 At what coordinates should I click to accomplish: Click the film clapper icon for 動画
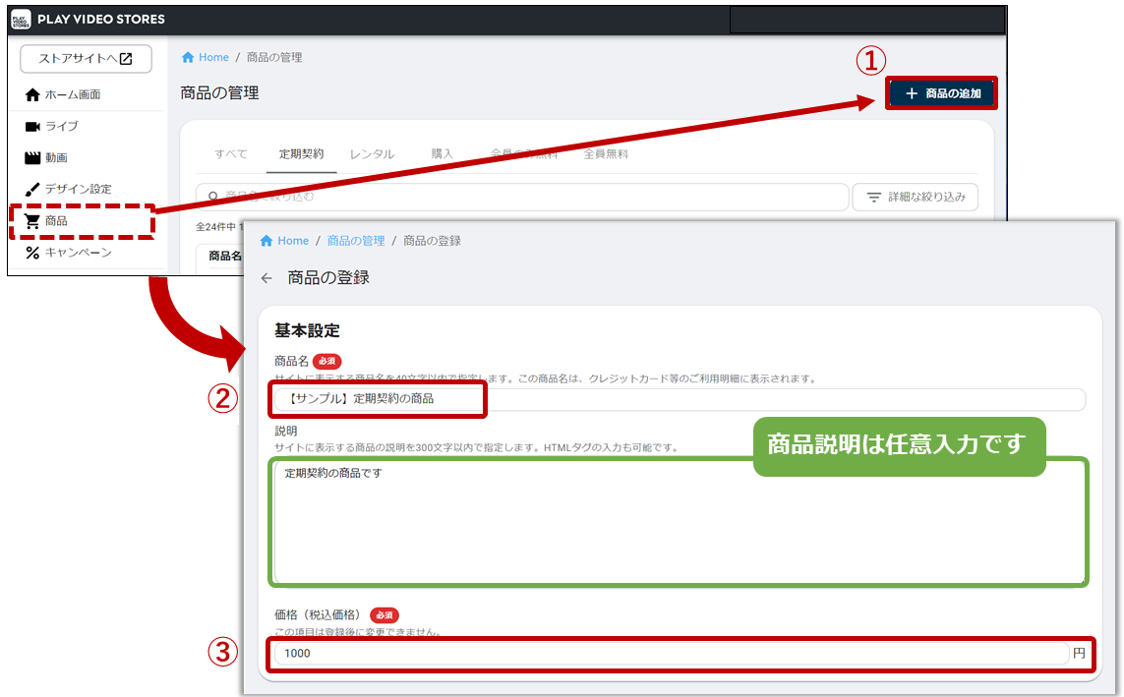32,158
